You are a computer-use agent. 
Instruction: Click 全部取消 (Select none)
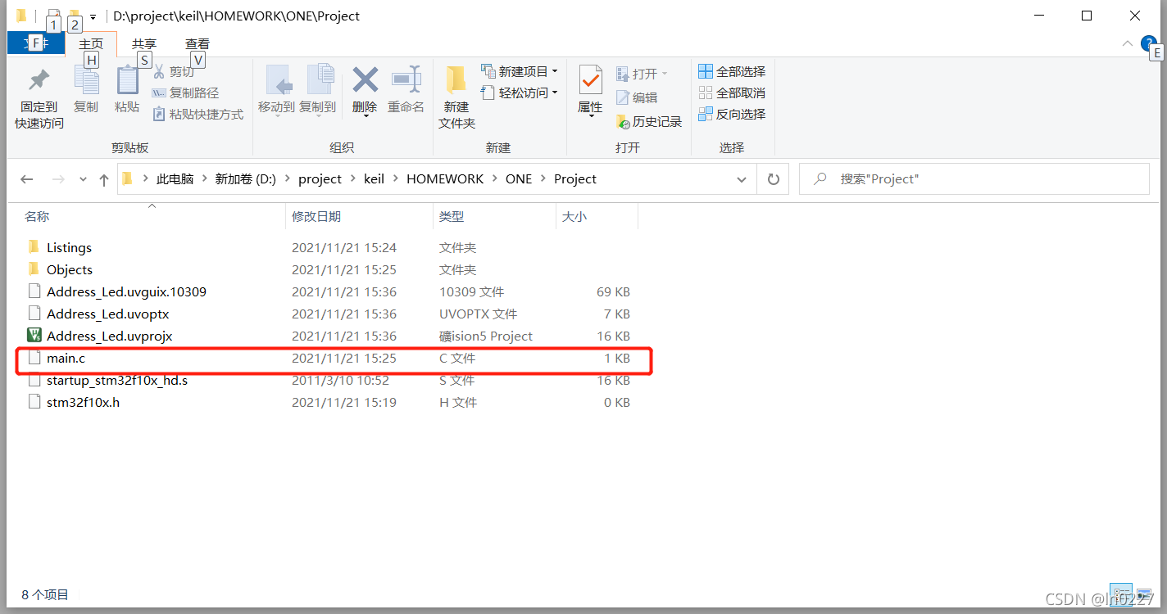pos(732,93)
